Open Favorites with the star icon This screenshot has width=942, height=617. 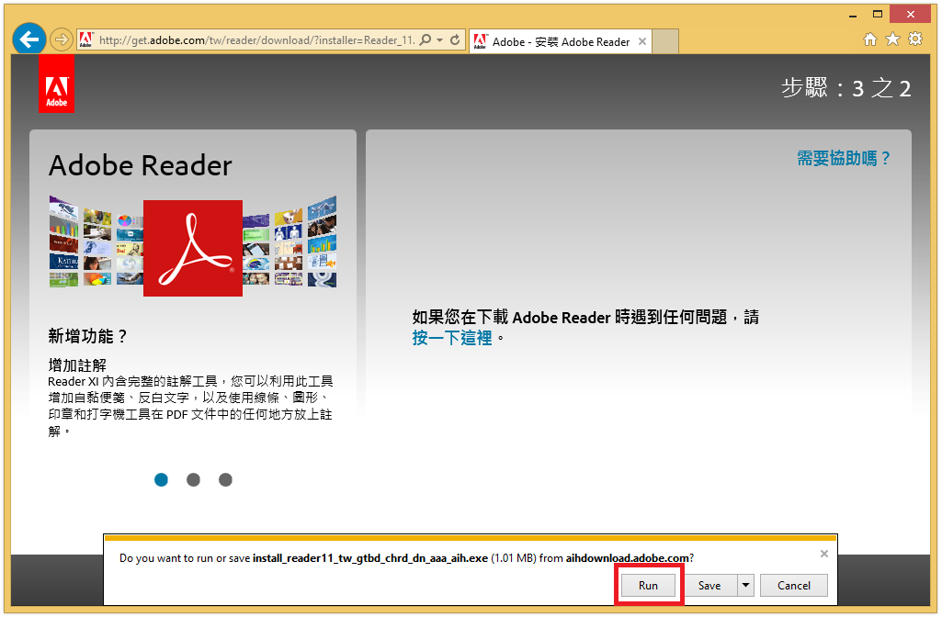pyautogui.click(x=892, y=39)
